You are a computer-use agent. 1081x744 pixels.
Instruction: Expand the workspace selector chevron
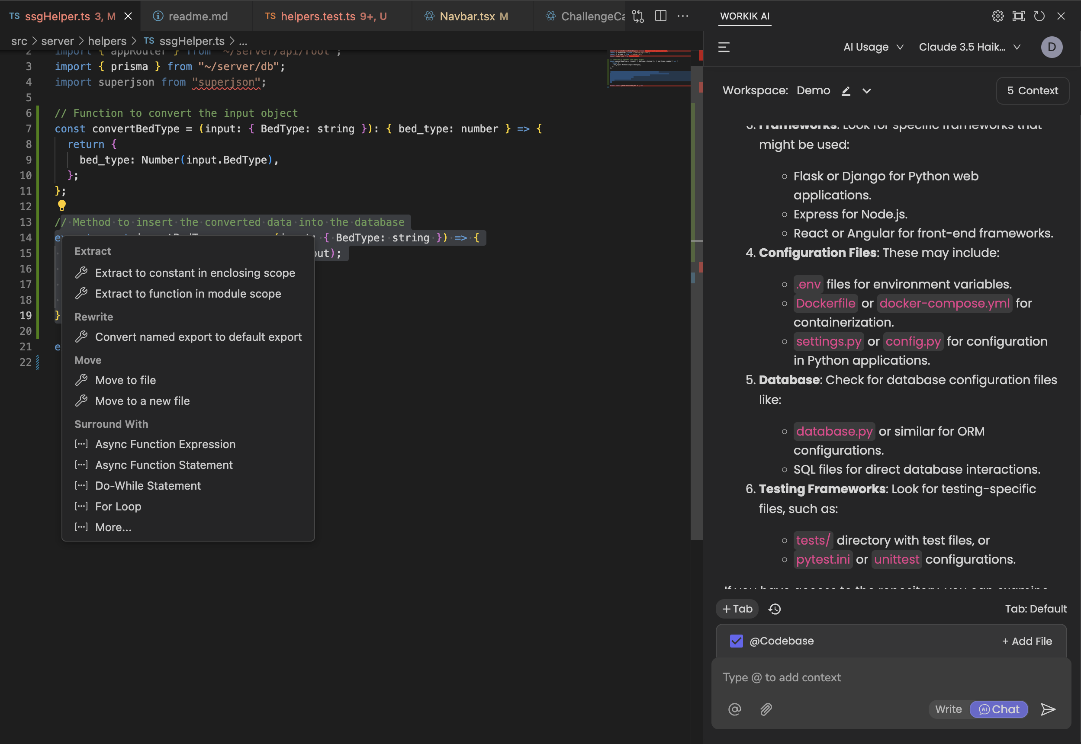click(x=866, y=91)
